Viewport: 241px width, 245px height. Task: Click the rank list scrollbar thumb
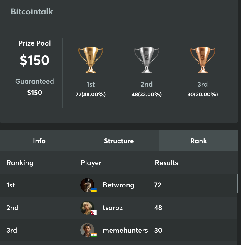(x=238, y=184)
